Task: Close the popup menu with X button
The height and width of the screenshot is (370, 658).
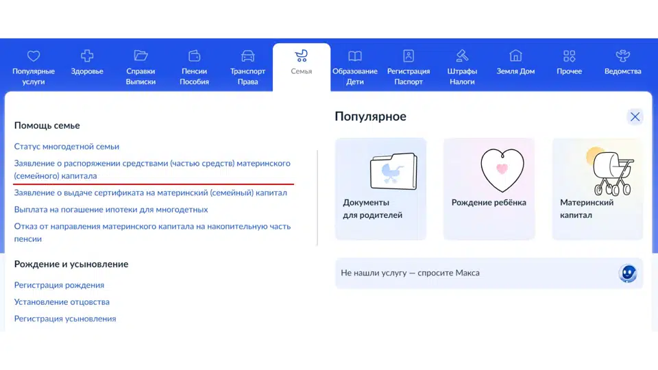Action: click(x=635, y=116)
